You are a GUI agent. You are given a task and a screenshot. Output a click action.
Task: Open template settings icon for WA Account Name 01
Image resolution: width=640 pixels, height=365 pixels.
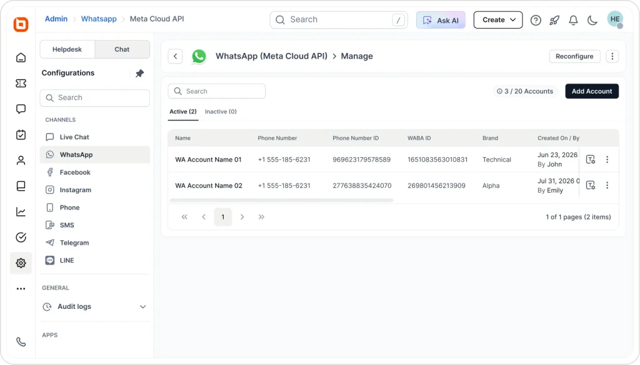(x=591, y=160)
